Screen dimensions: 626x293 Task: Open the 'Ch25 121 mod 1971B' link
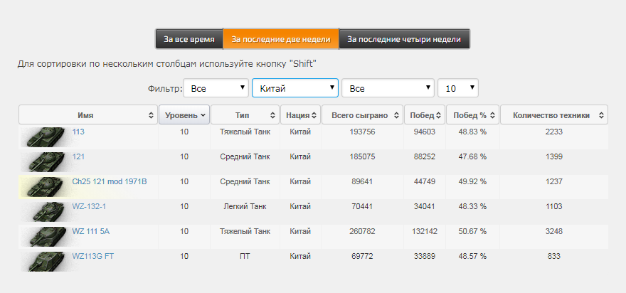(x=110, y=181)
